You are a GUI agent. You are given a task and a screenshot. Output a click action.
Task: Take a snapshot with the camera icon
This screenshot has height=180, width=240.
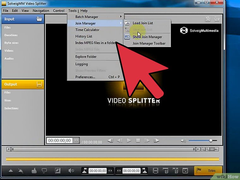(208, 19)
